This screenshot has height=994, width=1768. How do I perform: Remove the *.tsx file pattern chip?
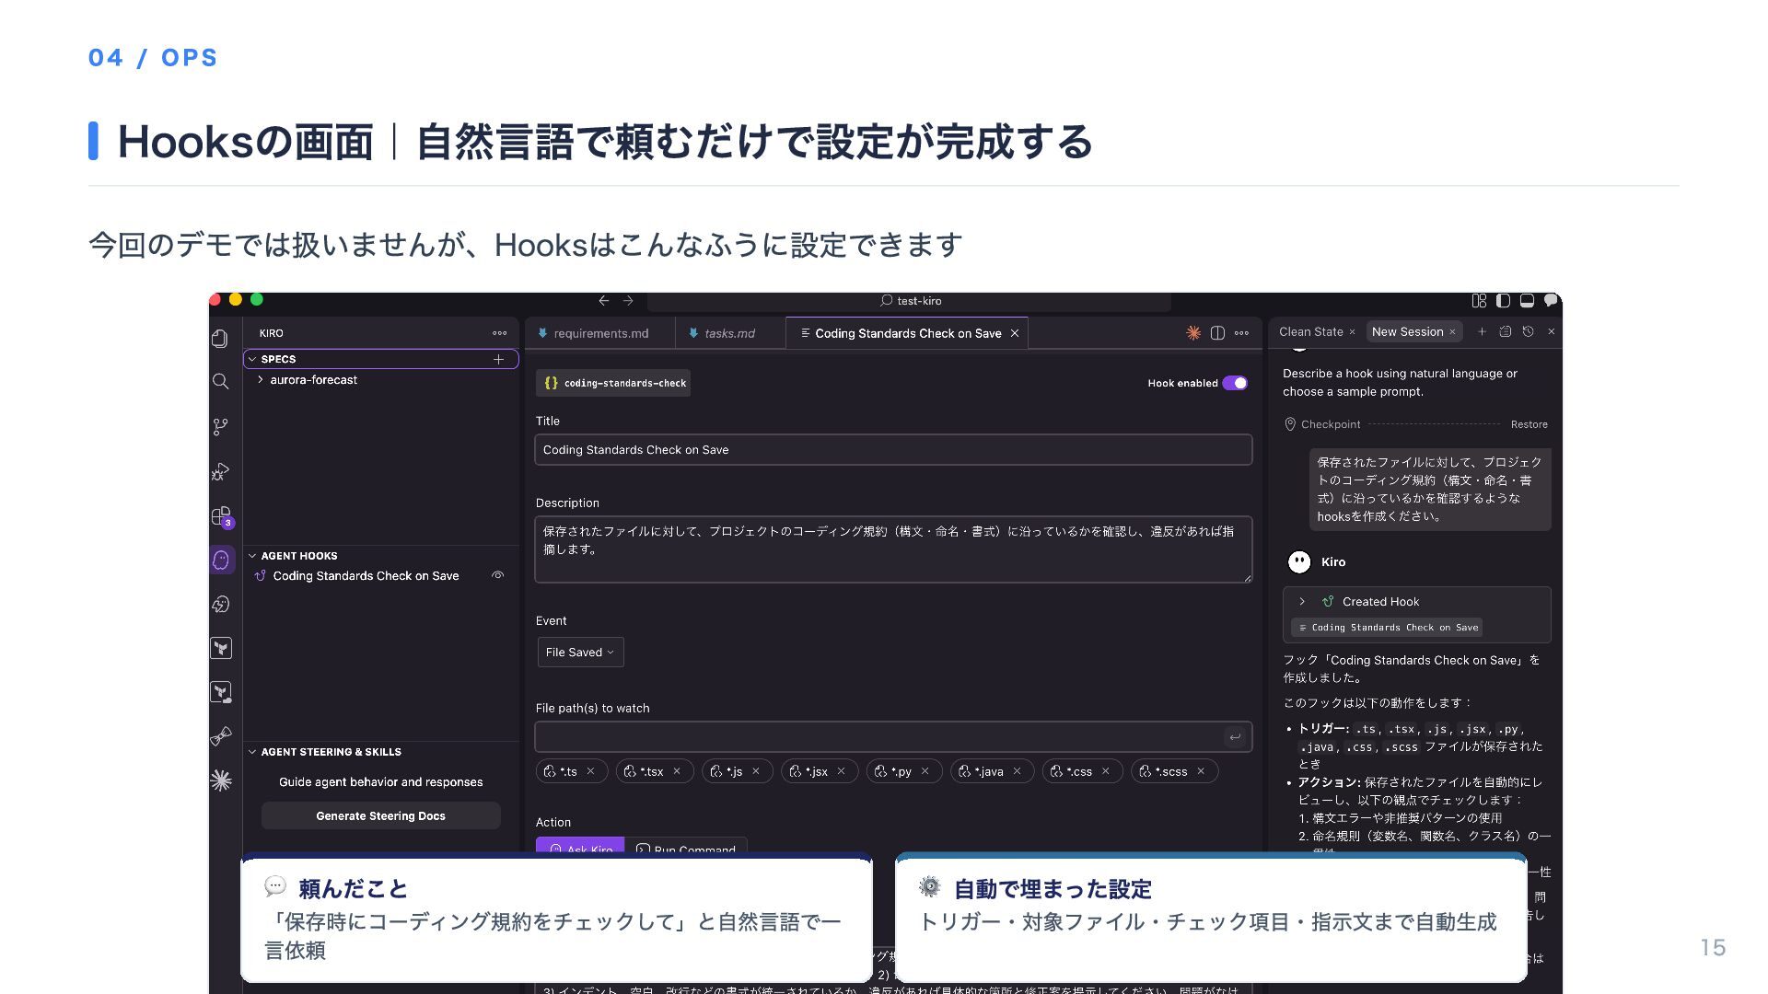[676, 771]
